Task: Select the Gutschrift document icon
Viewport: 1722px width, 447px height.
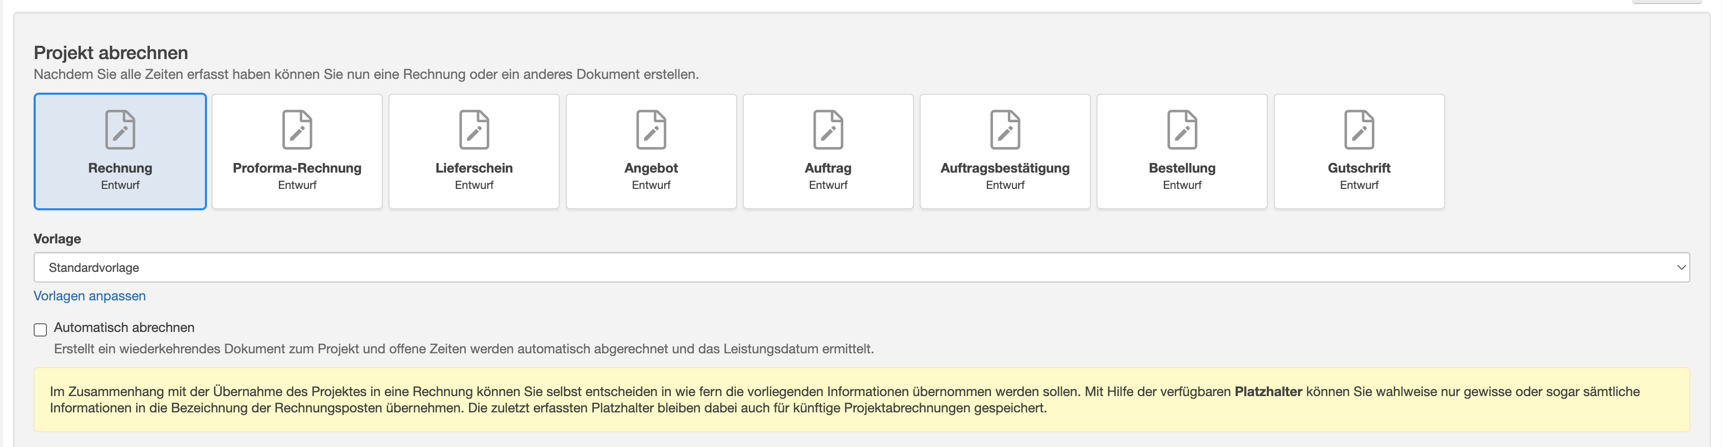Action: [1359, 129]
